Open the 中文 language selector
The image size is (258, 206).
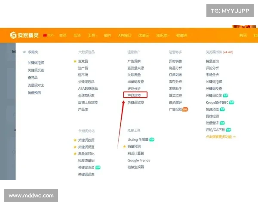pyautogui.click(x=50, y=35)
